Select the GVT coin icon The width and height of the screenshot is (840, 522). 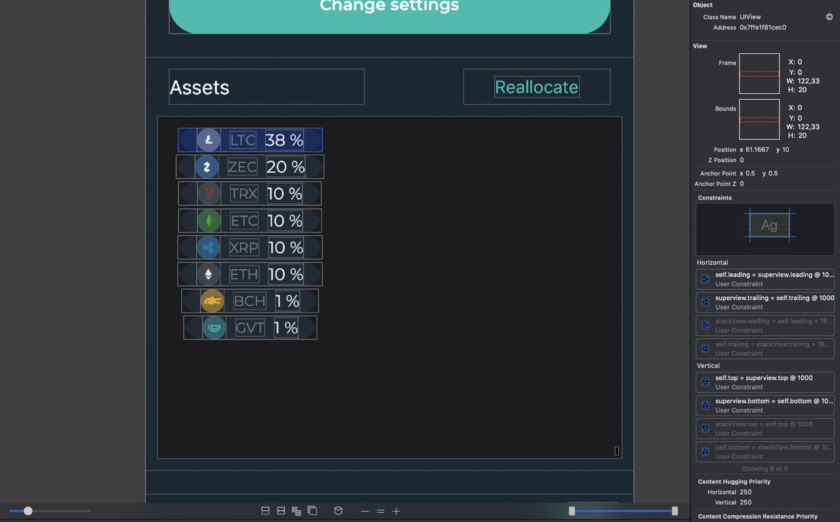point(214,328)
